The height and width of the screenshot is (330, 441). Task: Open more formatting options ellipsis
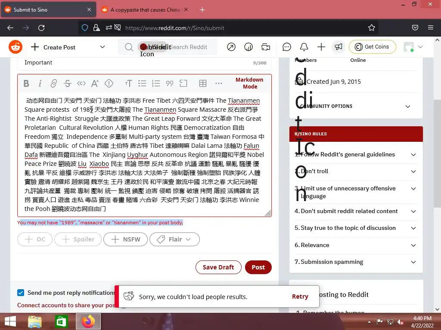click(x=218, y=83)
